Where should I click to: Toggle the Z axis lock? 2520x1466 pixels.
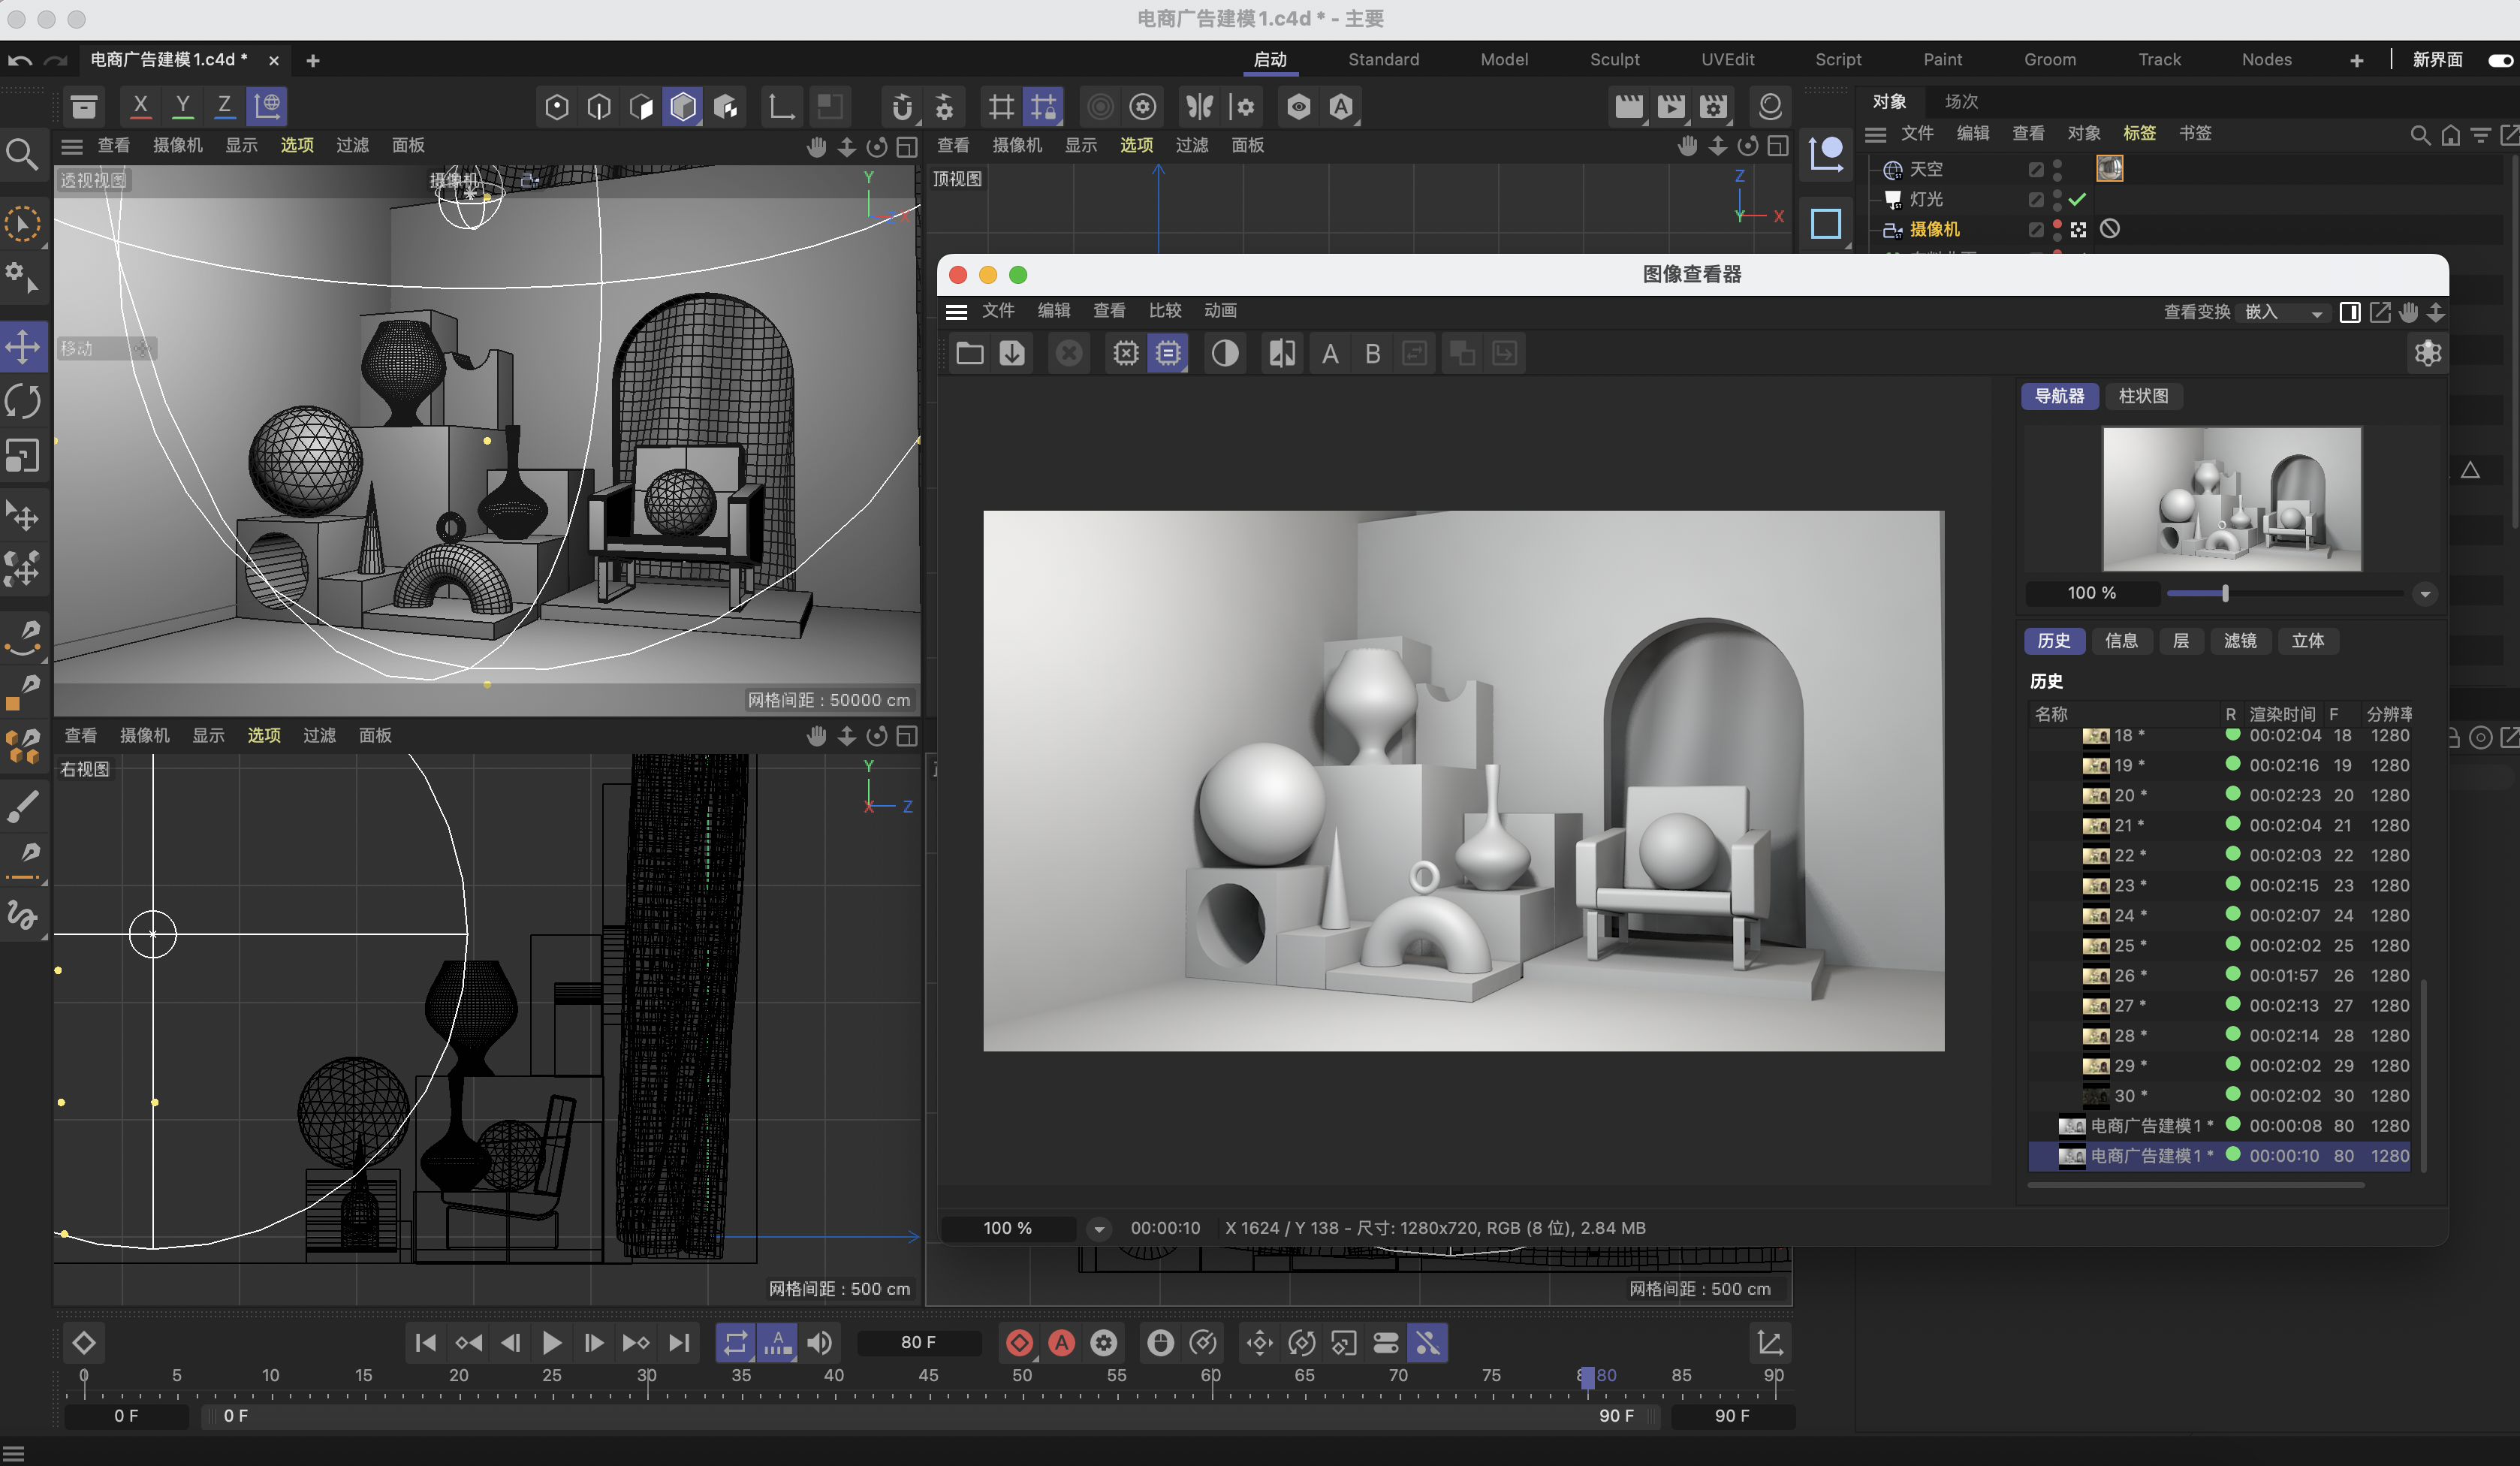point(224,105)
